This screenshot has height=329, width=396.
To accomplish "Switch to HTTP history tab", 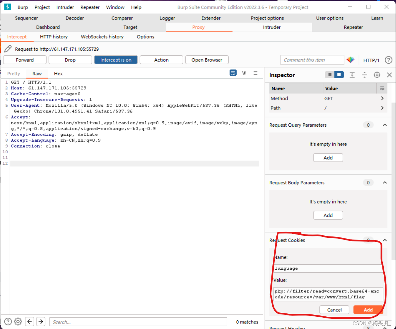I will [x=54, y=37].
